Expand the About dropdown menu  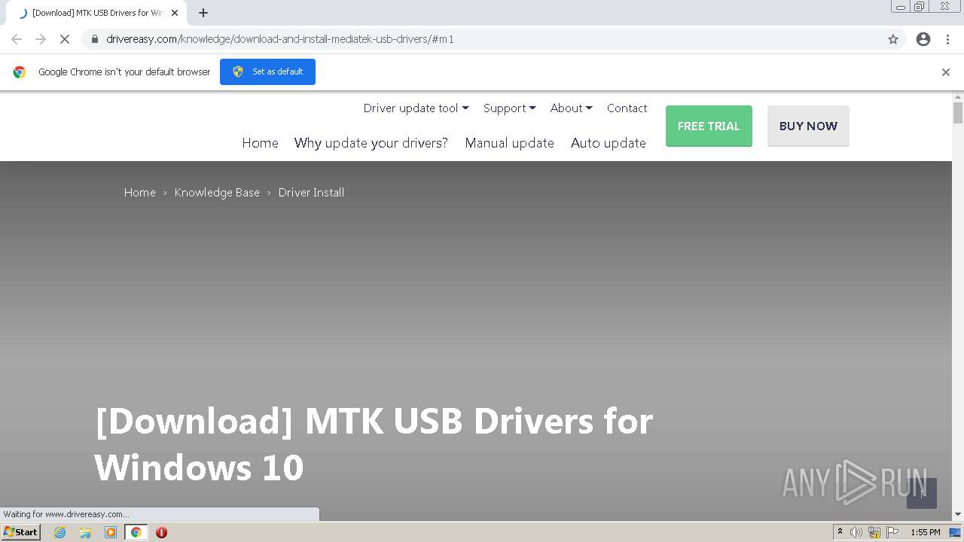(571, 108)
